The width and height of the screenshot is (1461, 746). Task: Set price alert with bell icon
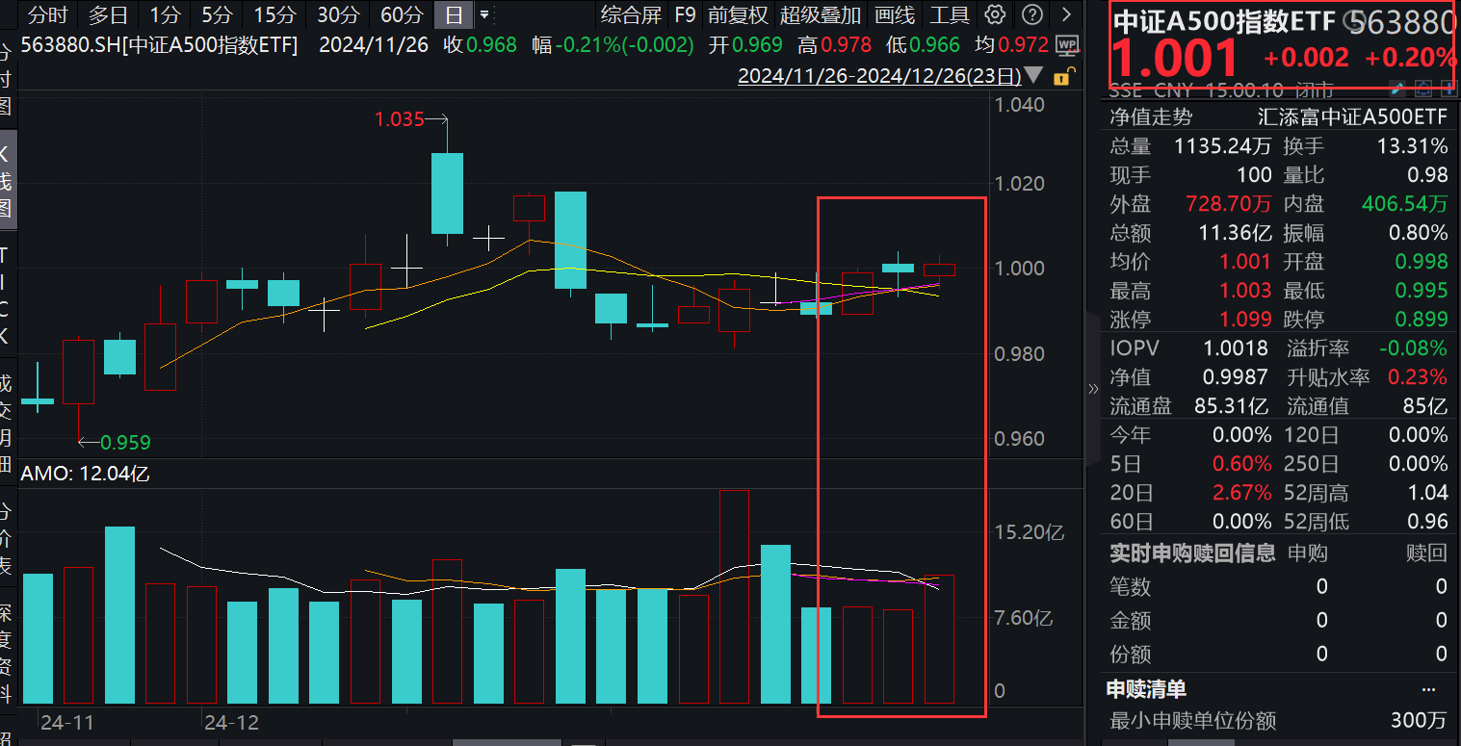[x=1424, y=89]
